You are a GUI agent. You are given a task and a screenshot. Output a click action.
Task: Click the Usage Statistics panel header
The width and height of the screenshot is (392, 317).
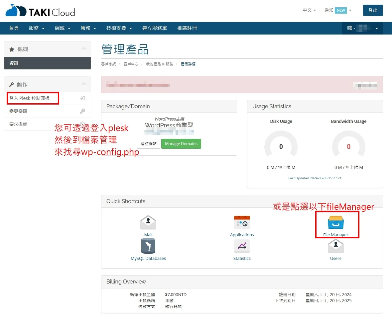coord(315,107)
